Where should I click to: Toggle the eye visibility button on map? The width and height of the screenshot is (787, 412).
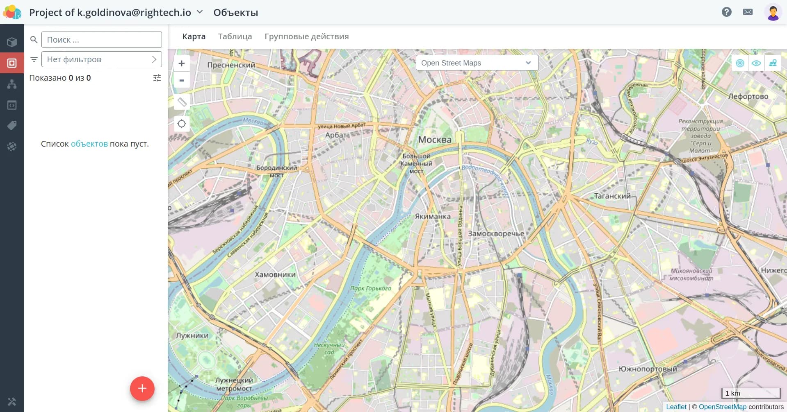coord(756,63)
